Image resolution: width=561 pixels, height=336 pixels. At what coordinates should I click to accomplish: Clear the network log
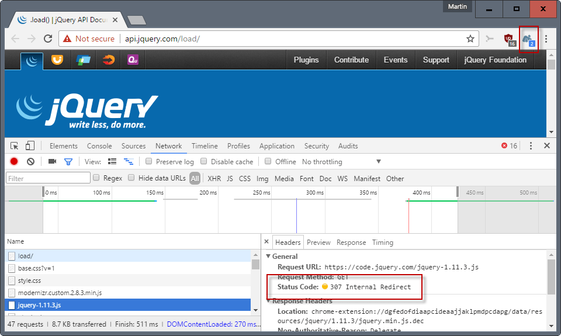[31, 162]
